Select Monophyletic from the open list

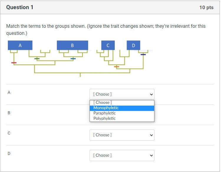pyautogui.click(x=122, y=108)
